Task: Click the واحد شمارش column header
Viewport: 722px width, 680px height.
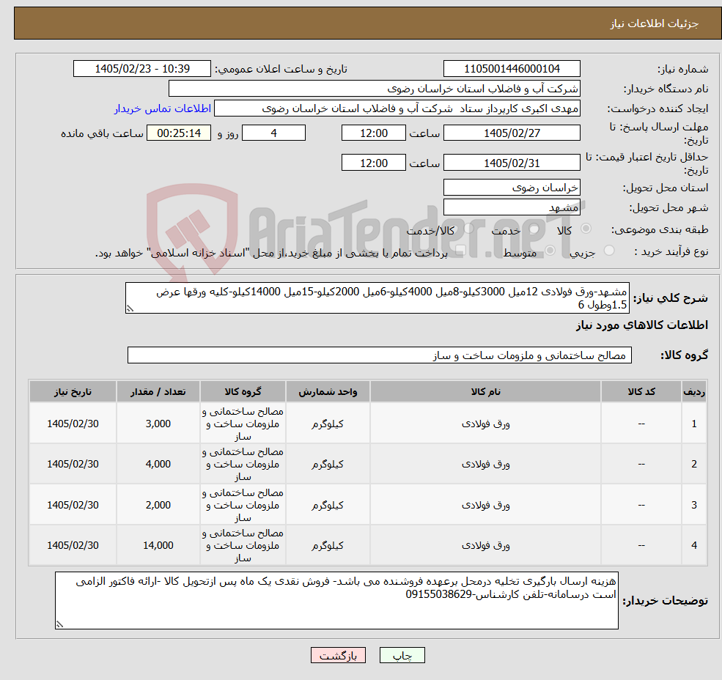Action: (328, 392)
